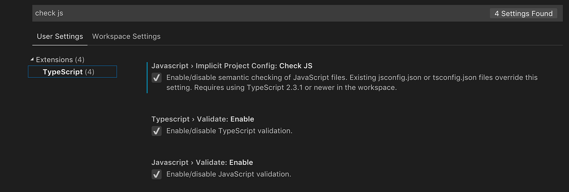
Task: Click the 'Implicit Project Config: Check JS' setting title
Action: 232,66
